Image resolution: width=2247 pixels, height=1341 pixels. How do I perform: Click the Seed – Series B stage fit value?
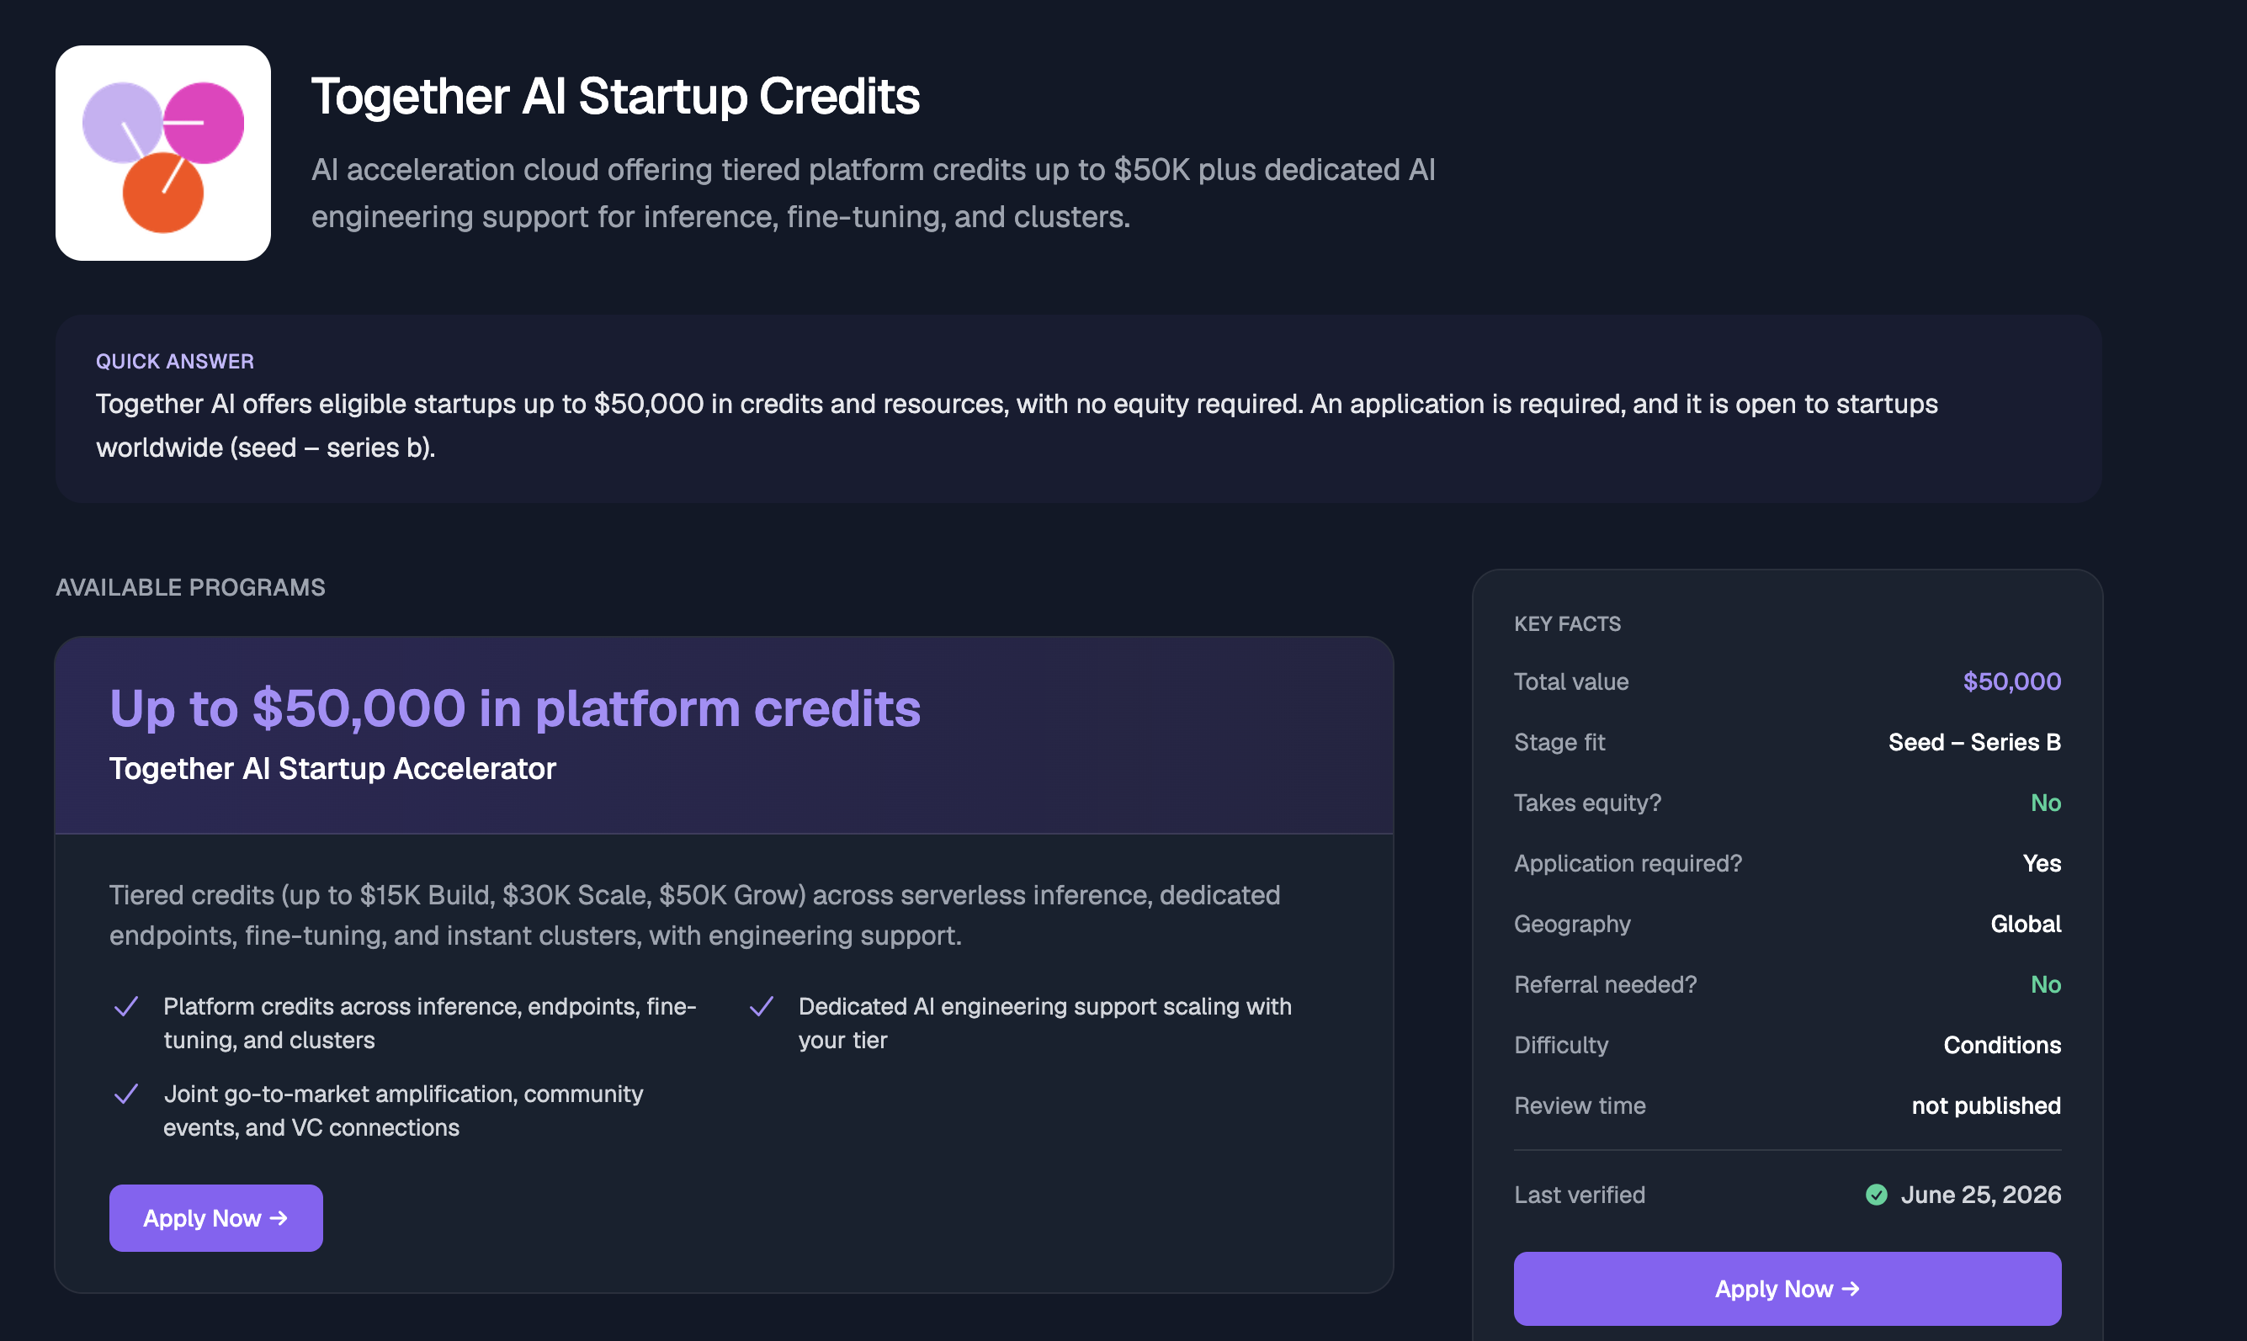click(x=1975, y=742)
